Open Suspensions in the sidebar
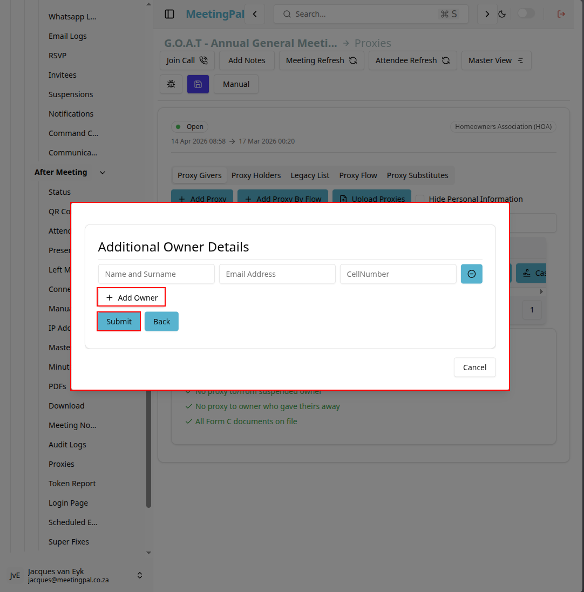The height and width of the screenshot is (592, 584). (71, 94)
